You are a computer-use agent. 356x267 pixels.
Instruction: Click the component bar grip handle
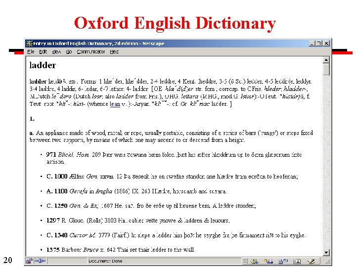pos(245,262)
